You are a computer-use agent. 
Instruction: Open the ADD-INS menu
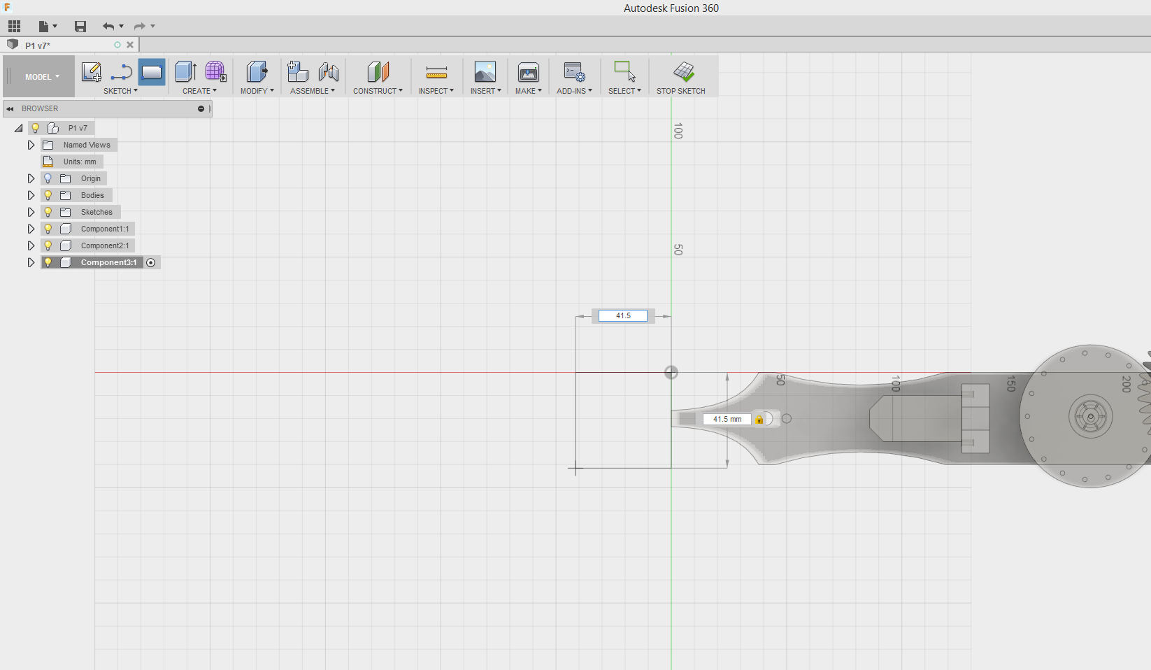(x=574, y=91)
